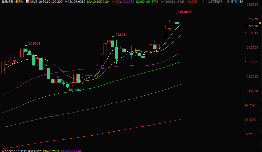Click the orange arrow marker on price axis
This screenshot has height=152, width=262.
pos(260,23)
